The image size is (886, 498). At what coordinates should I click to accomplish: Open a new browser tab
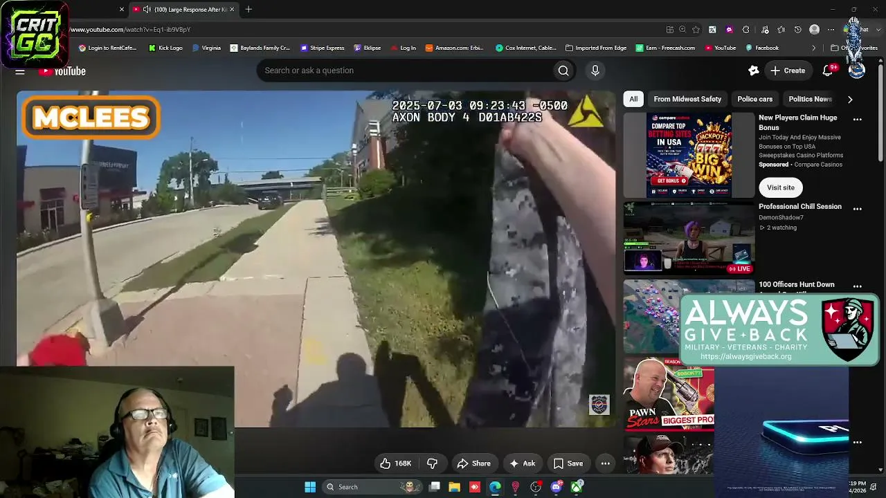tap(248, 10)
